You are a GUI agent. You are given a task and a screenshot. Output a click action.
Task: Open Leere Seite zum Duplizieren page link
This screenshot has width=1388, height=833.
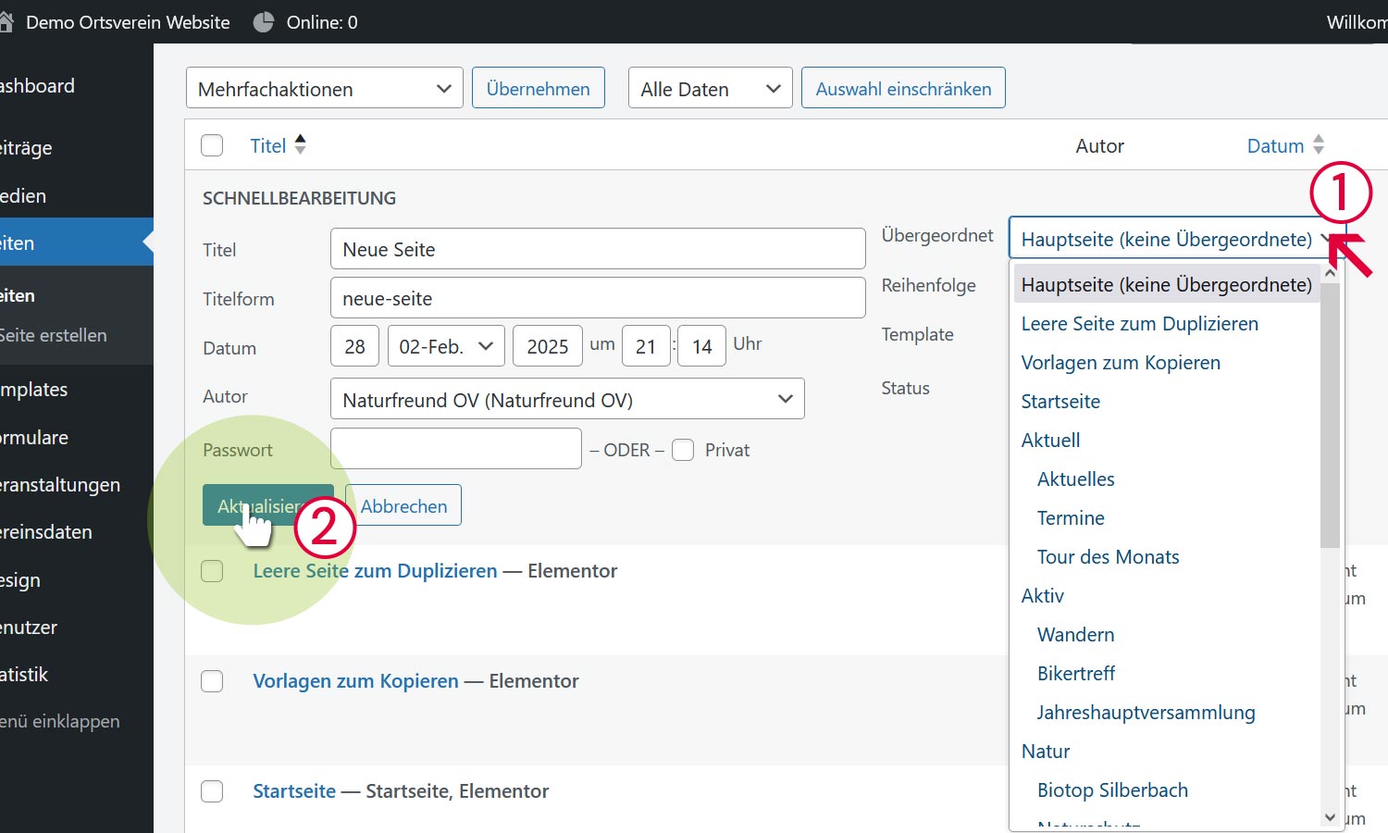point(375,571)
